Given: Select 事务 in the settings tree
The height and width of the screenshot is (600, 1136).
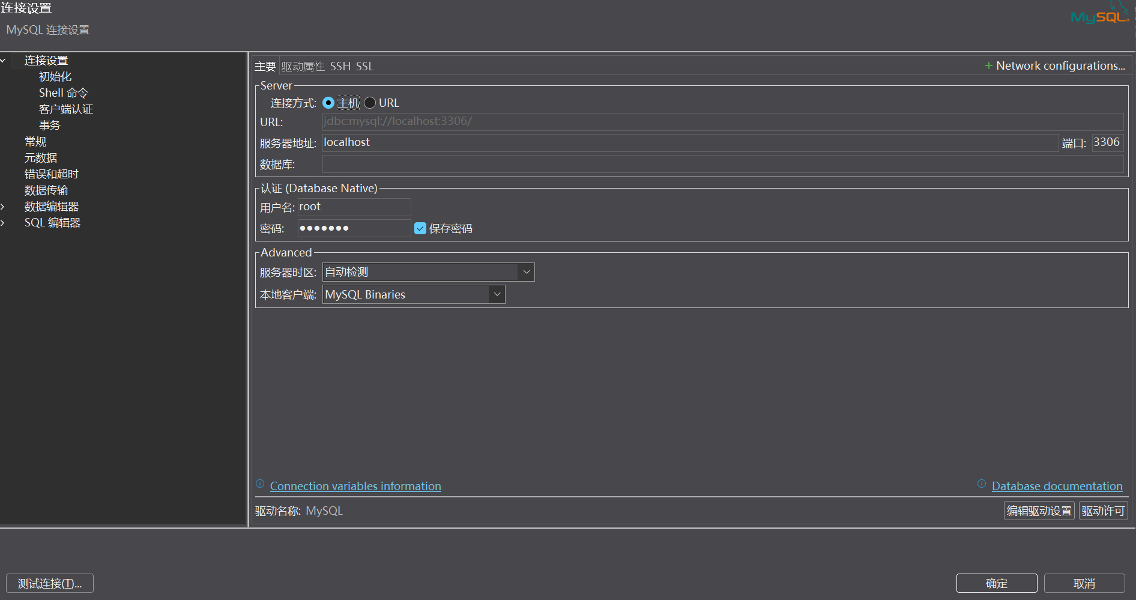Looking at the screenshot, I should (x=50, y=126).
